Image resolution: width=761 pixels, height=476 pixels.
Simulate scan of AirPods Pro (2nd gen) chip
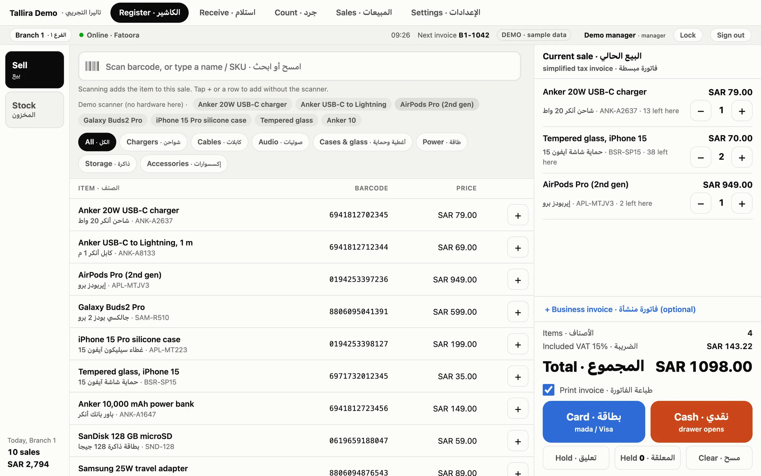pos(437,104)
